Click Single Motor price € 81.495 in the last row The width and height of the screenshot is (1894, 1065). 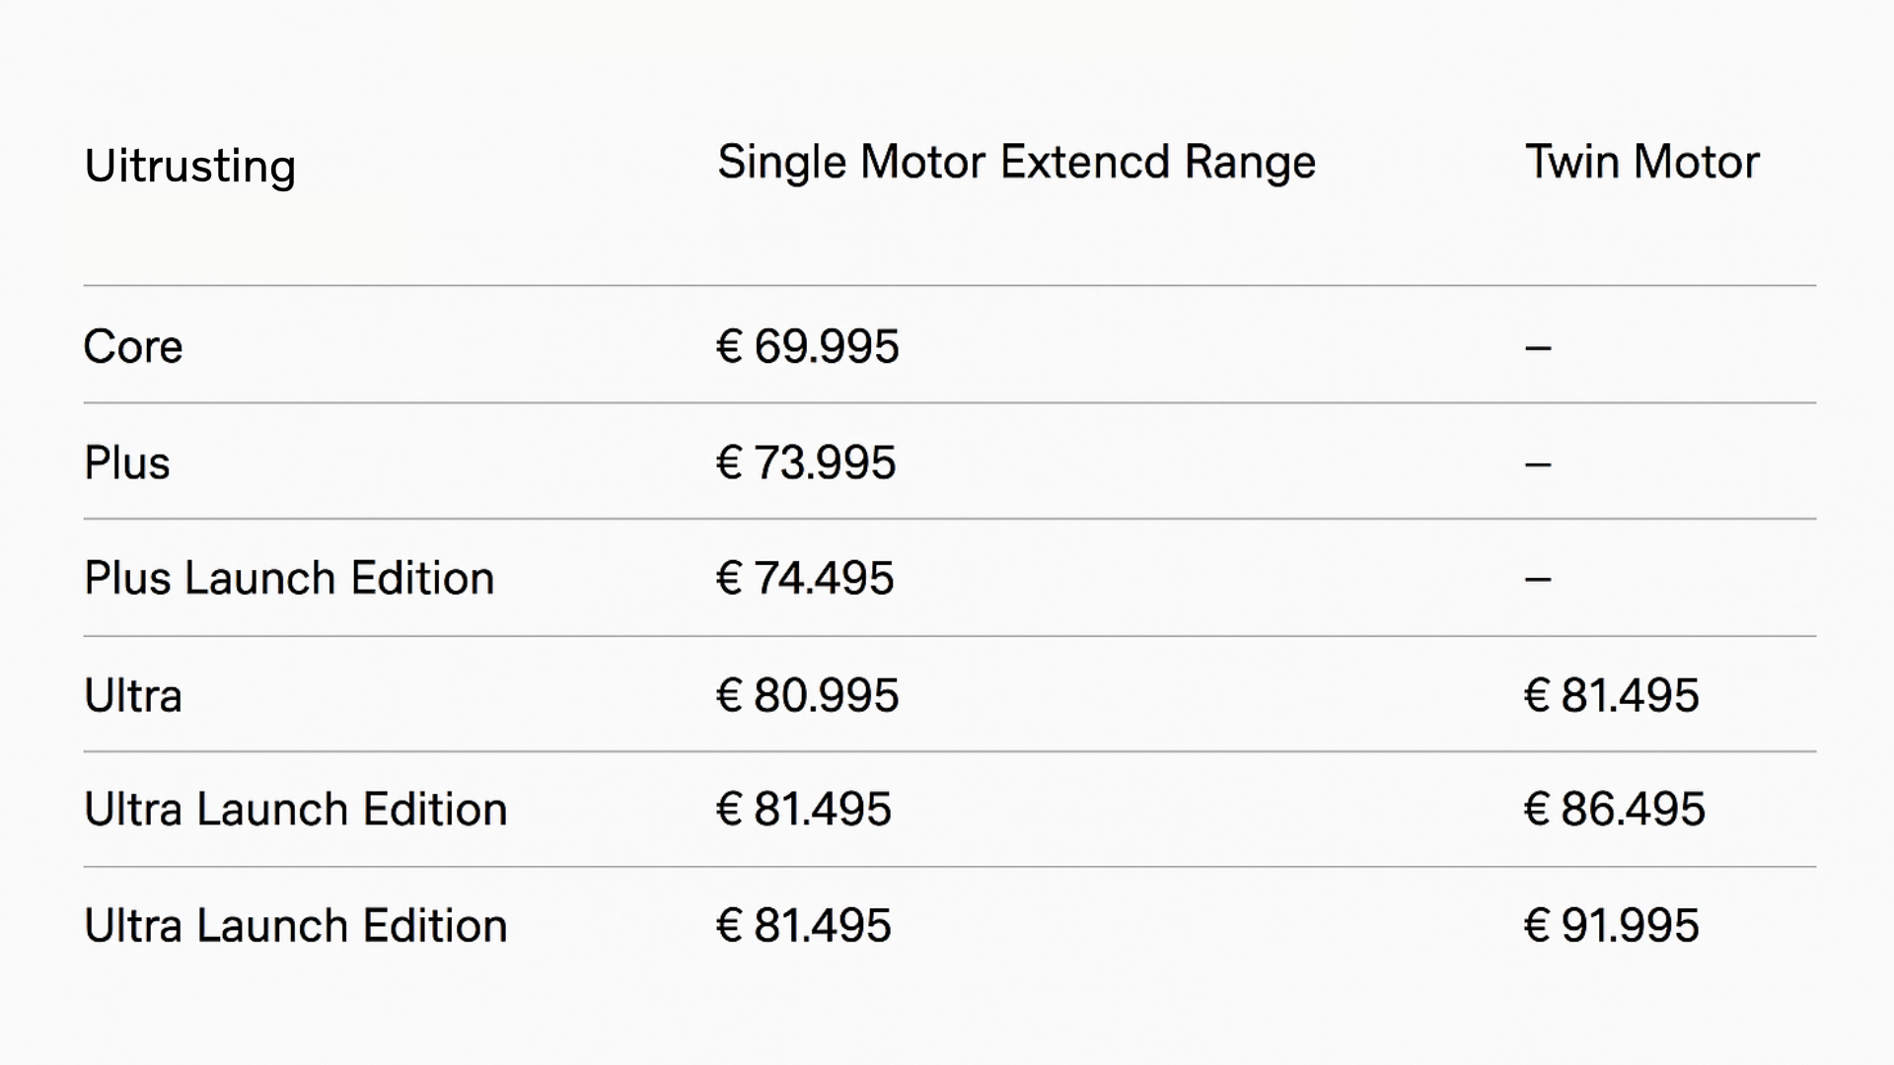pyautogui.click(x=804, y=926)
